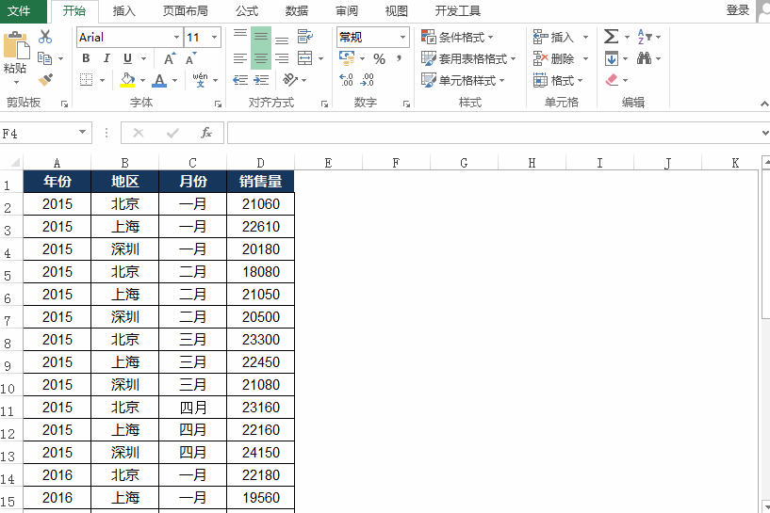Click the Increase Indent icon

click(261, 80)
